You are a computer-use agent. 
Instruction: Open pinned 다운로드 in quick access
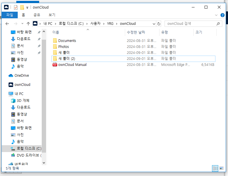click(x=23, y=39)
